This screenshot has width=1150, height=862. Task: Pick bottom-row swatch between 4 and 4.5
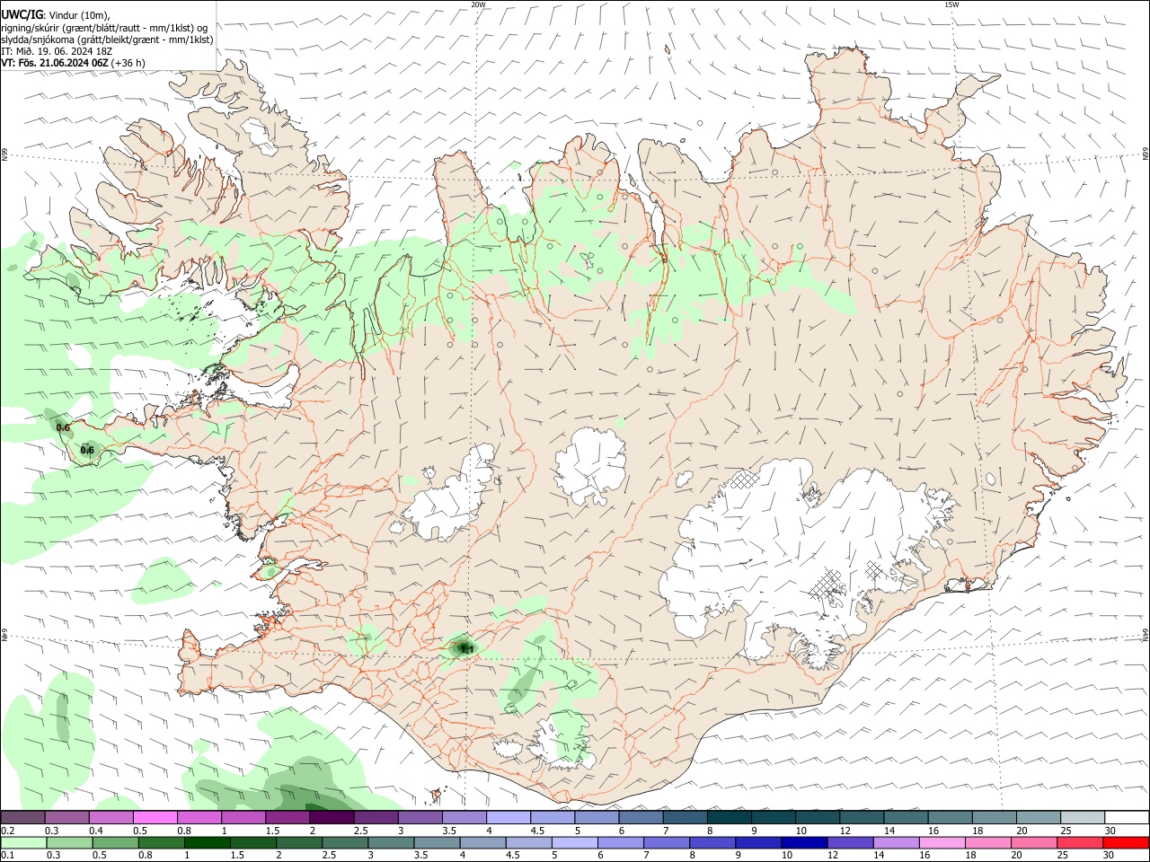tap(482, 842)
